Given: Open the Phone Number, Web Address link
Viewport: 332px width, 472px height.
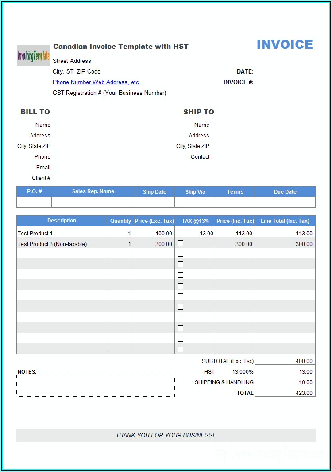Looking at the screenshot, I should coord(97,82).
